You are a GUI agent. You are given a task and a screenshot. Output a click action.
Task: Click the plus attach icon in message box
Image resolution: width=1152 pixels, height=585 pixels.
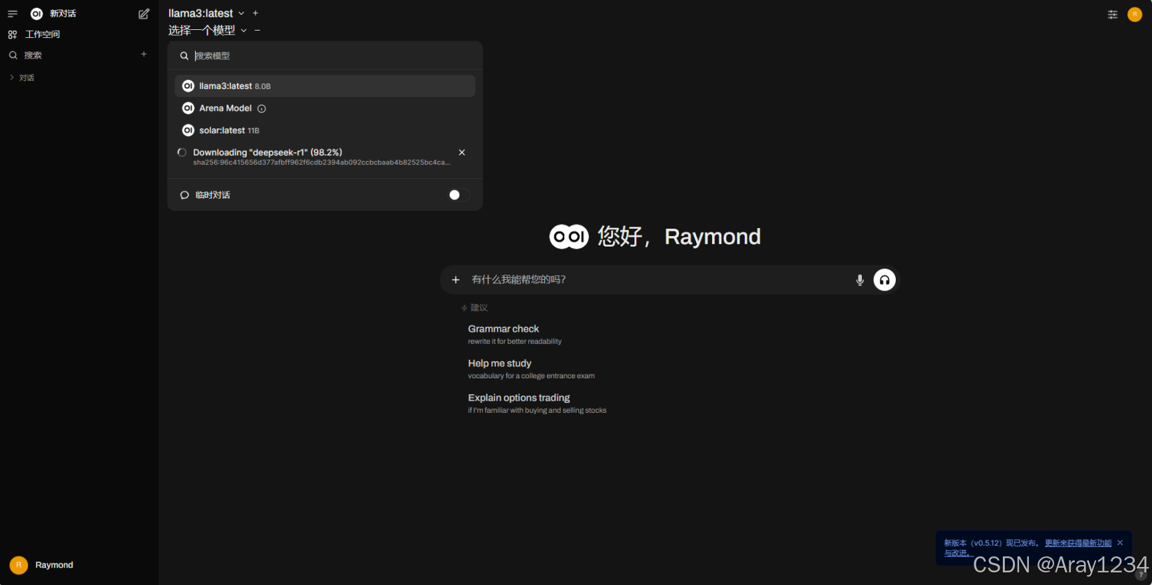[456, 280]
